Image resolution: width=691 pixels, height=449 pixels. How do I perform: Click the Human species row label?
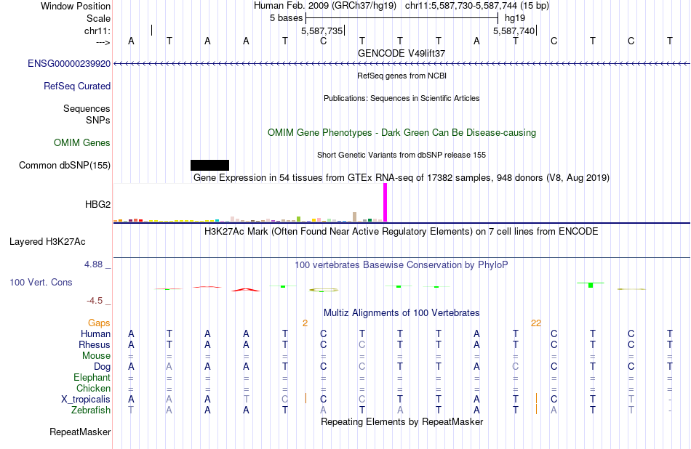tap(95, 334)
